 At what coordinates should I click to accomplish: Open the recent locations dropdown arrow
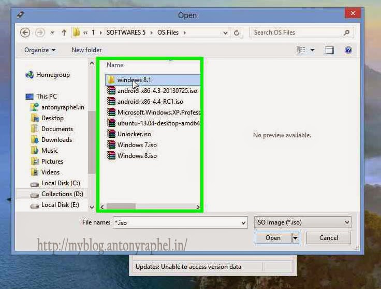tap(52, 33)
